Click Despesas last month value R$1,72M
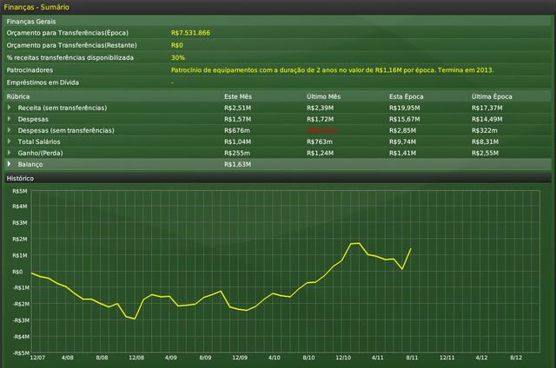 [x=320, y=119]
